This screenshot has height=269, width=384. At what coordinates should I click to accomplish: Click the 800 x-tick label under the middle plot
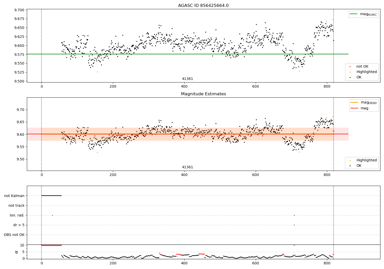[327, 175]
